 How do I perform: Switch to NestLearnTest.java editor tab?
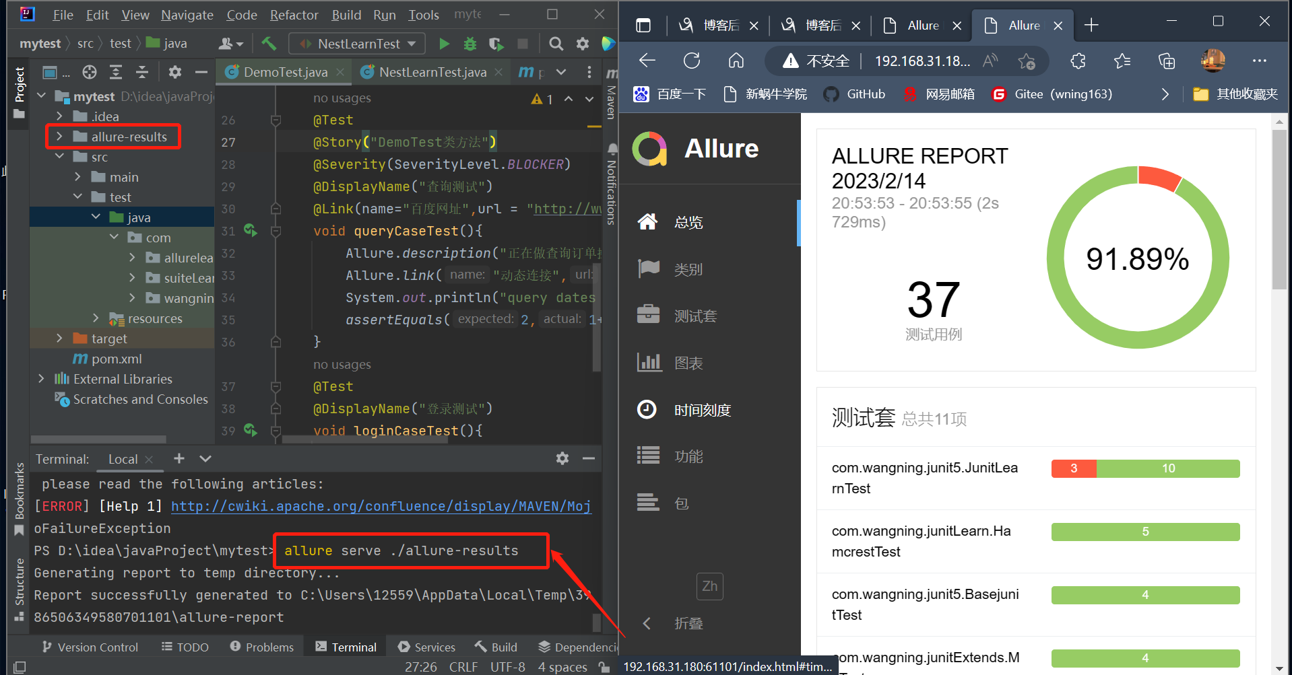432,72
